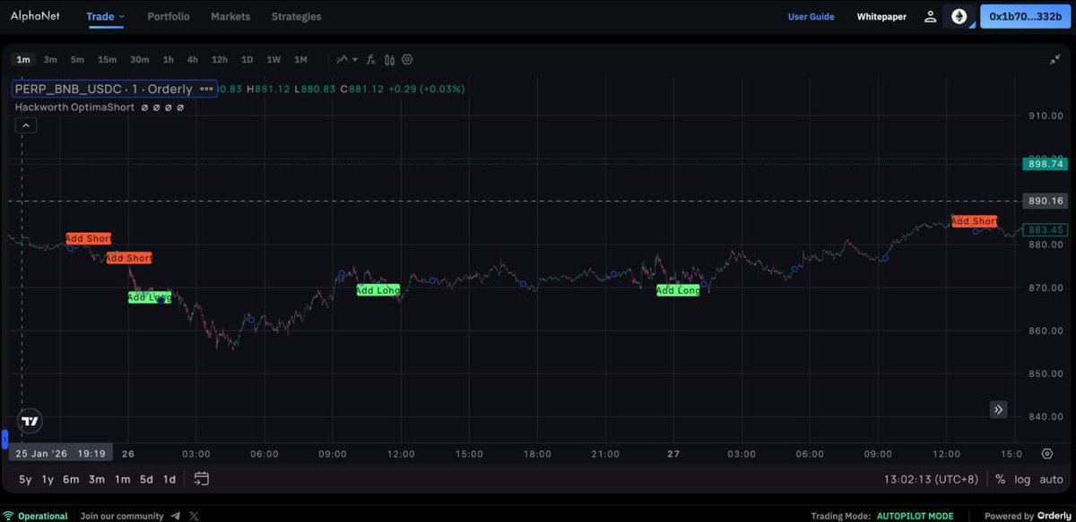Select the 3m timeframe

coord(50,60)
